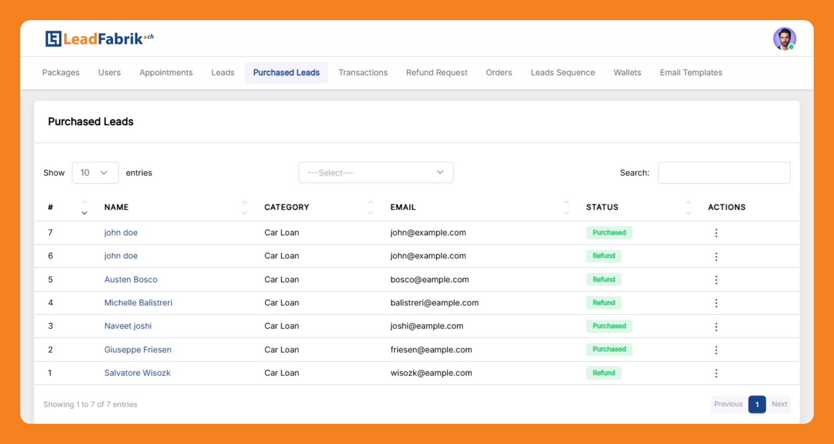Open actions menu for lead number 7

click(x=716, y=233)
